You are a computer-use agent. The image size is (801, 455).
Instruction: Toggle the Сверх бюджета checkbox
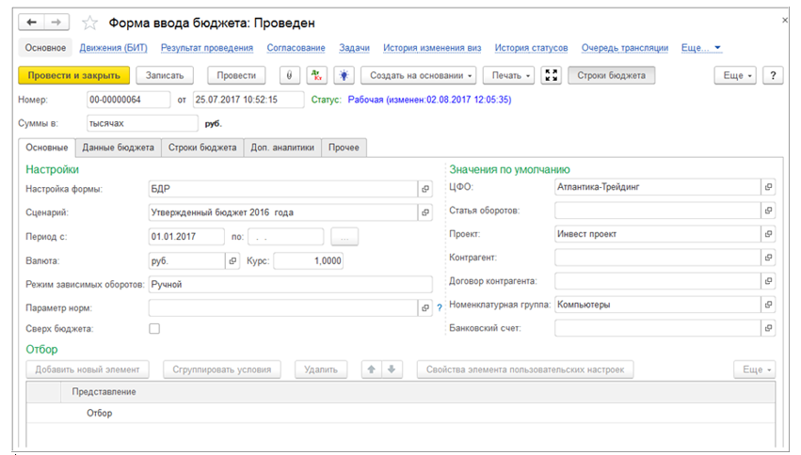coord(154,328)
